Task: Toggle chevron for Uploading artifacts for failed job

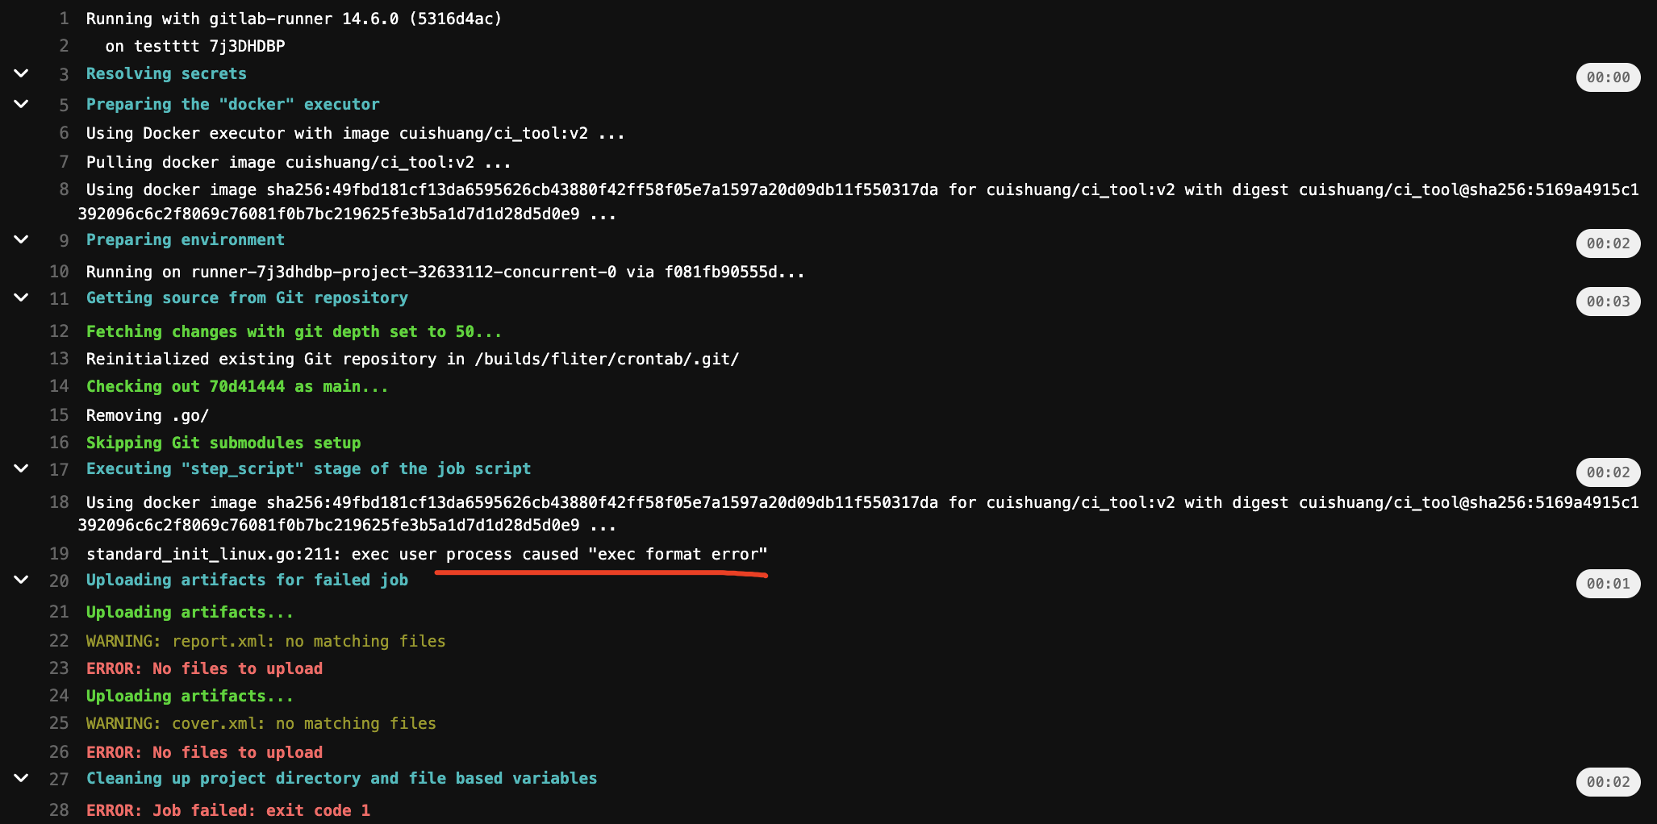Action: pos(22,580)
